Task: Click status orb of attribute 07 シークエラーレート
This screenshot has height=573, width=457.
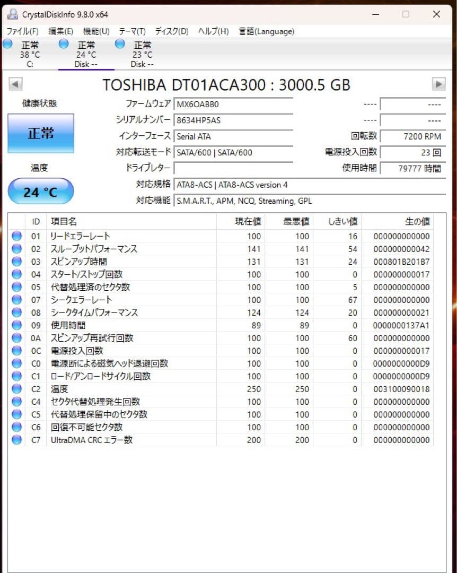Action: (x=17, y=300)
